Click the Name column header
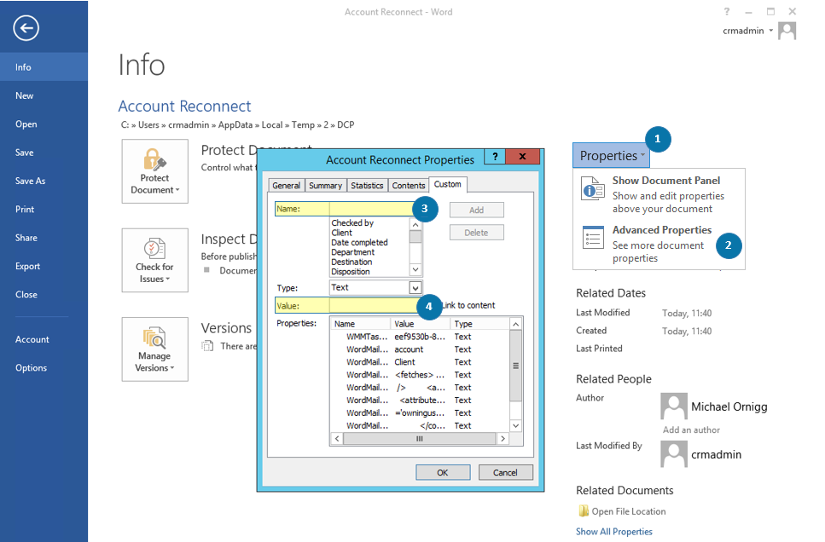This screenshot has height=542, width=825. tap(360, 324)
